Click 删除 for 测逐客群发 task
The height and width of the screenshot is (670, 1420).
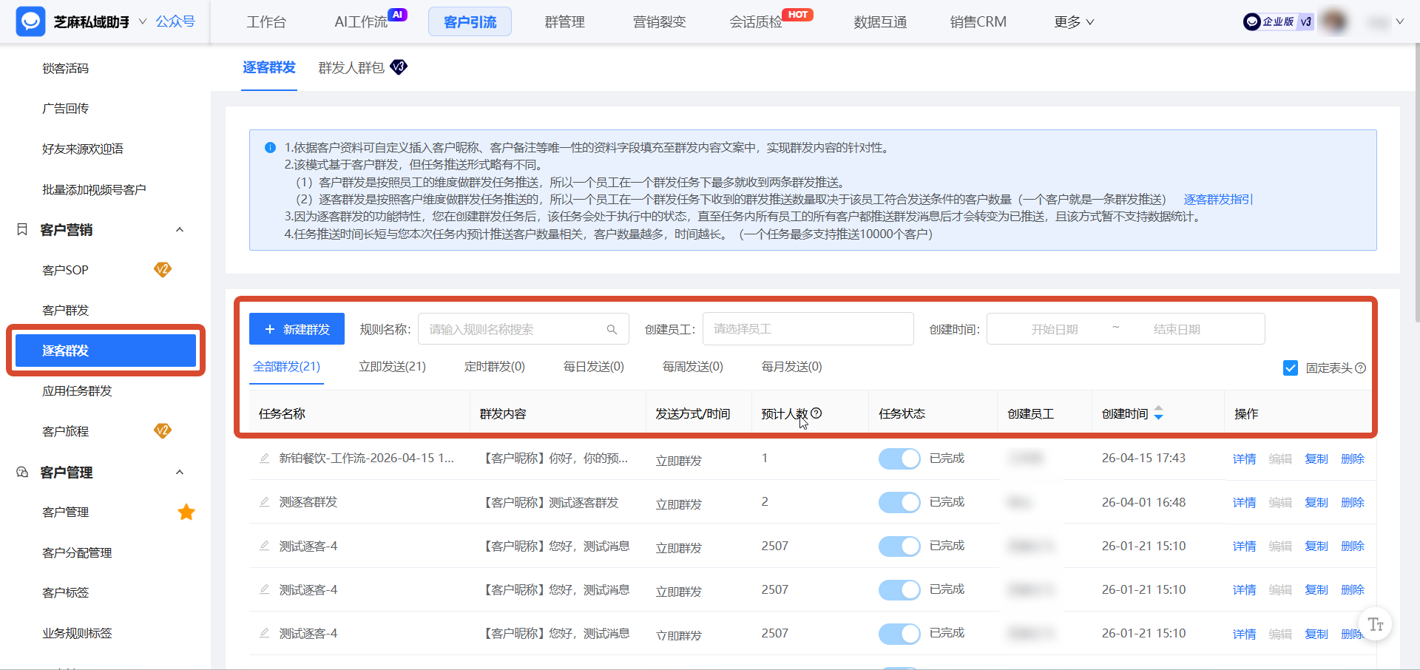click(1353, 502)
